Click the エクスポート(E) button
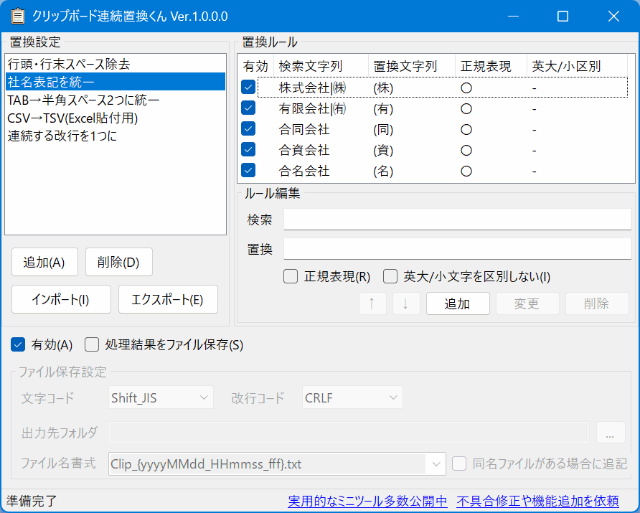This screenshot has height=513, width=640. pyautogui.click(x=168, y=299)
